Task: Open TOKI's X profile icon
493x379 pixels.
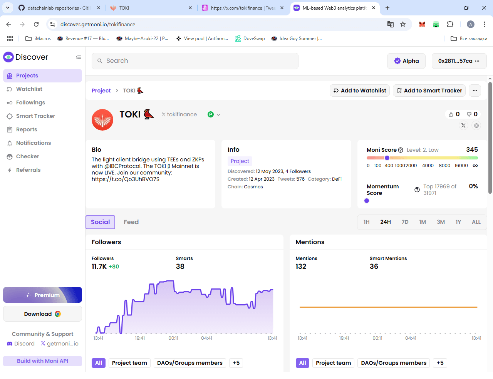Action: point(463,126)
